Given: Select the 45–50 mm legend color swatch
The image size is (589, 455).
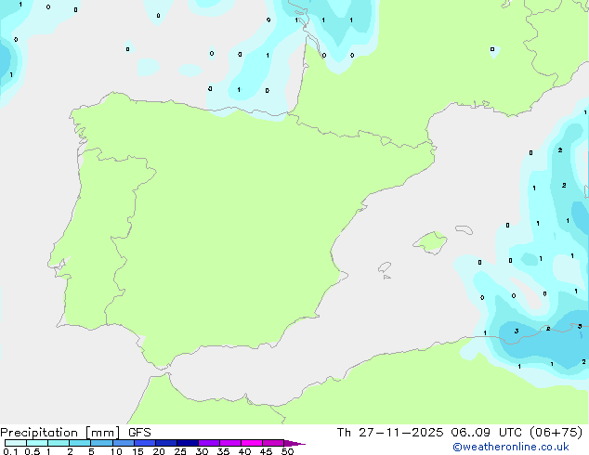Looking at the screenshot, I should point(273,443).
